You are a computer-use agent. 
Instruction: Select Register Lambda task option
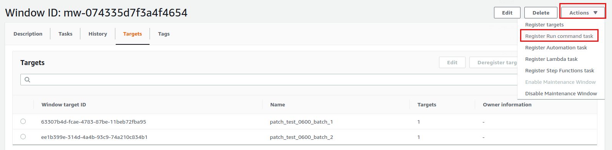point(551,59)
